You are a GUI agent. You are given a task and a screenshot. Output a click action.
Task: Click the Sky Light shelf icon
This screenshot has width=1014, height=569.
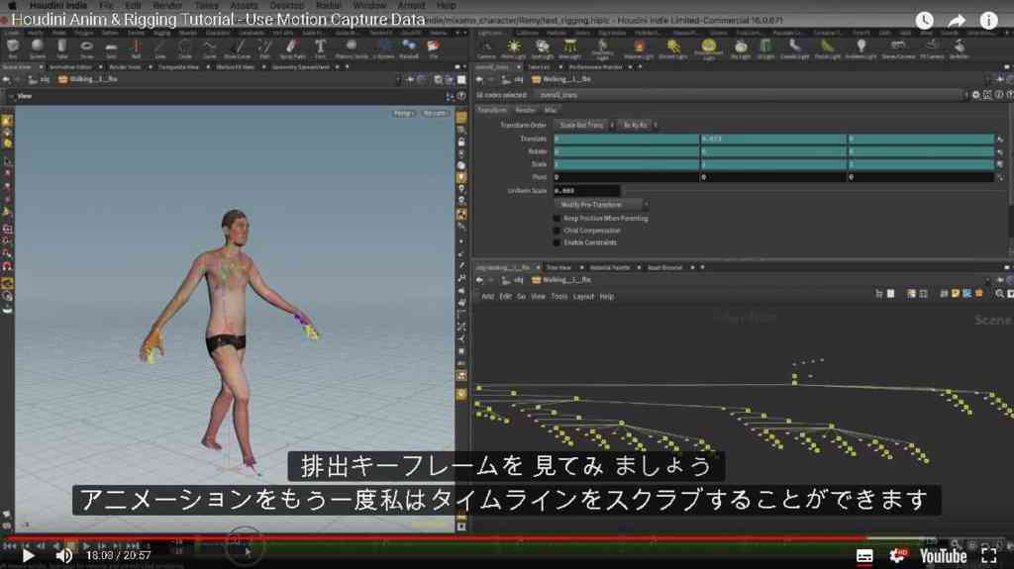741,47
